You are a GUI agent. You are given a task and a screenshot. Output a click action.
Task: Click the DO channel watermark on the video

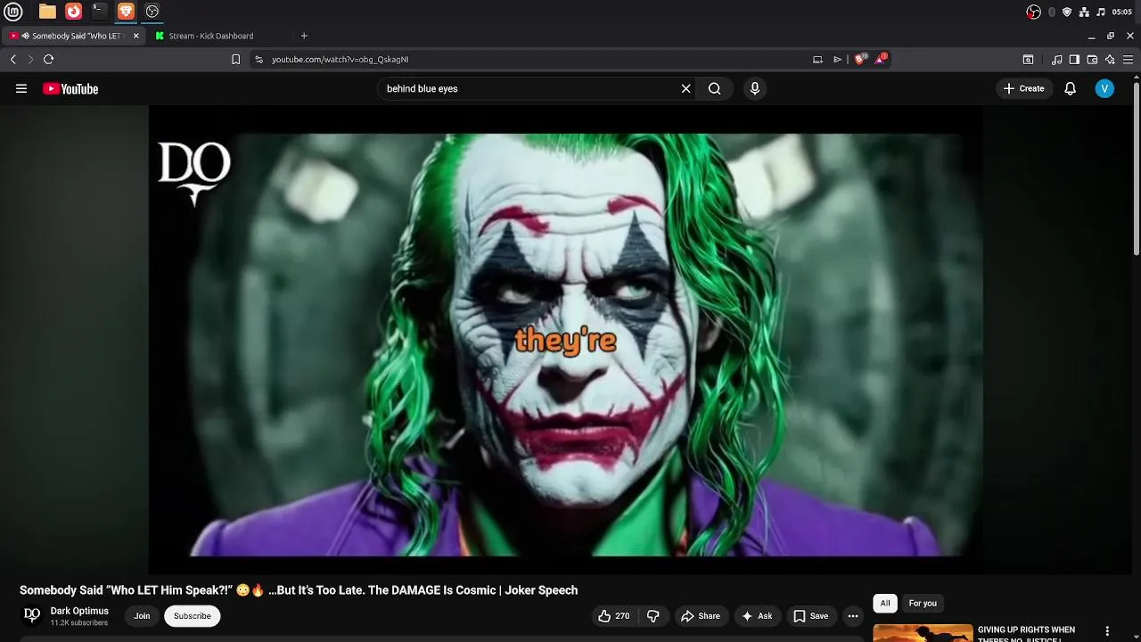coord(193,173)
